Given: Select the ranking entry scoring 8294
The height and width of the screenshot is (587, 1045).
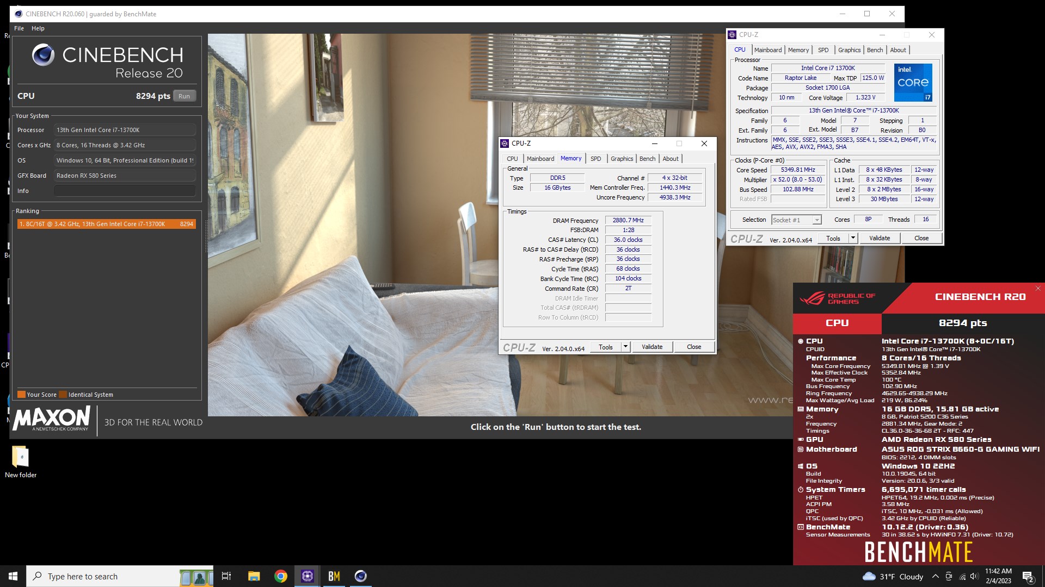Looking at the screenshot, I should (107, 224).
